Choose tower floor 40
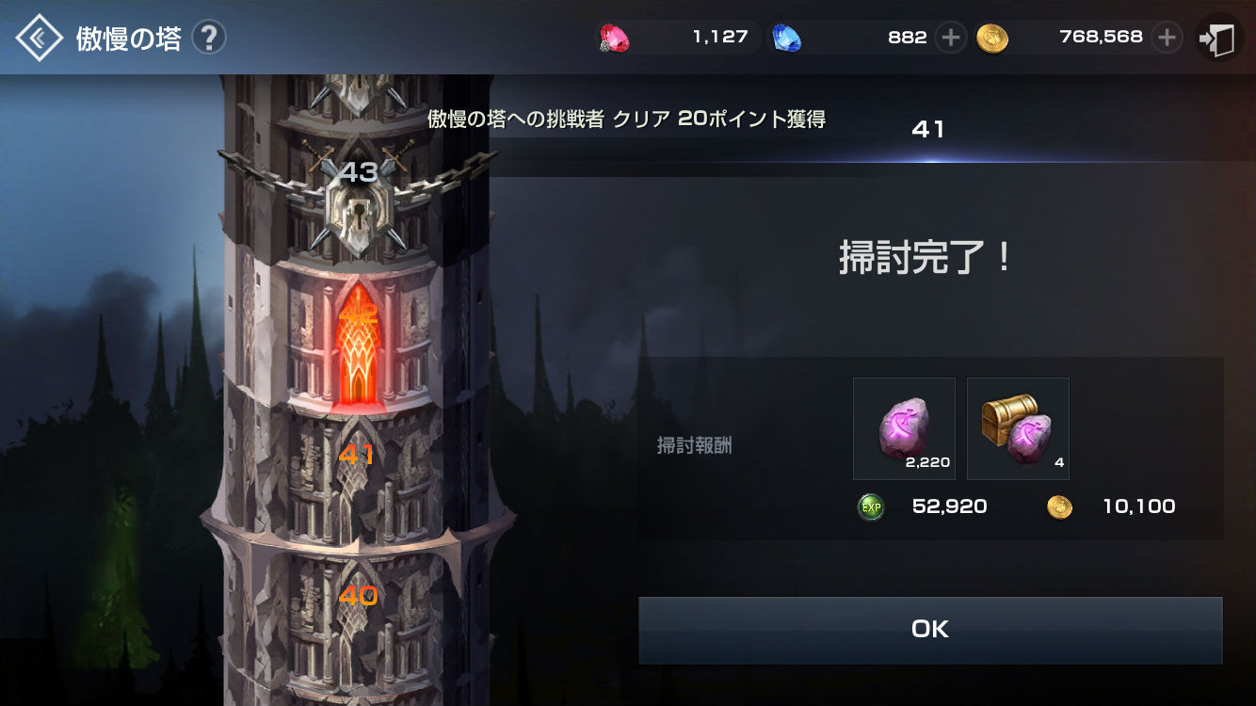The height and width of the screenshot is (706, 1256). 358,596
